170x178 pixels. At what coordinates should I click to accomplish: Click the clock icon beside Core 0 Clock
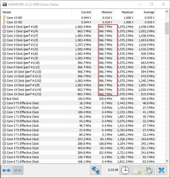point(4,27)
